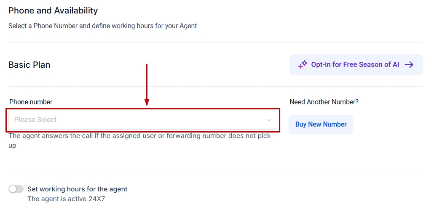The image size is (434, 212).
Task: Expand the phone number dropdown chevron
Action: tap(269, 120)
